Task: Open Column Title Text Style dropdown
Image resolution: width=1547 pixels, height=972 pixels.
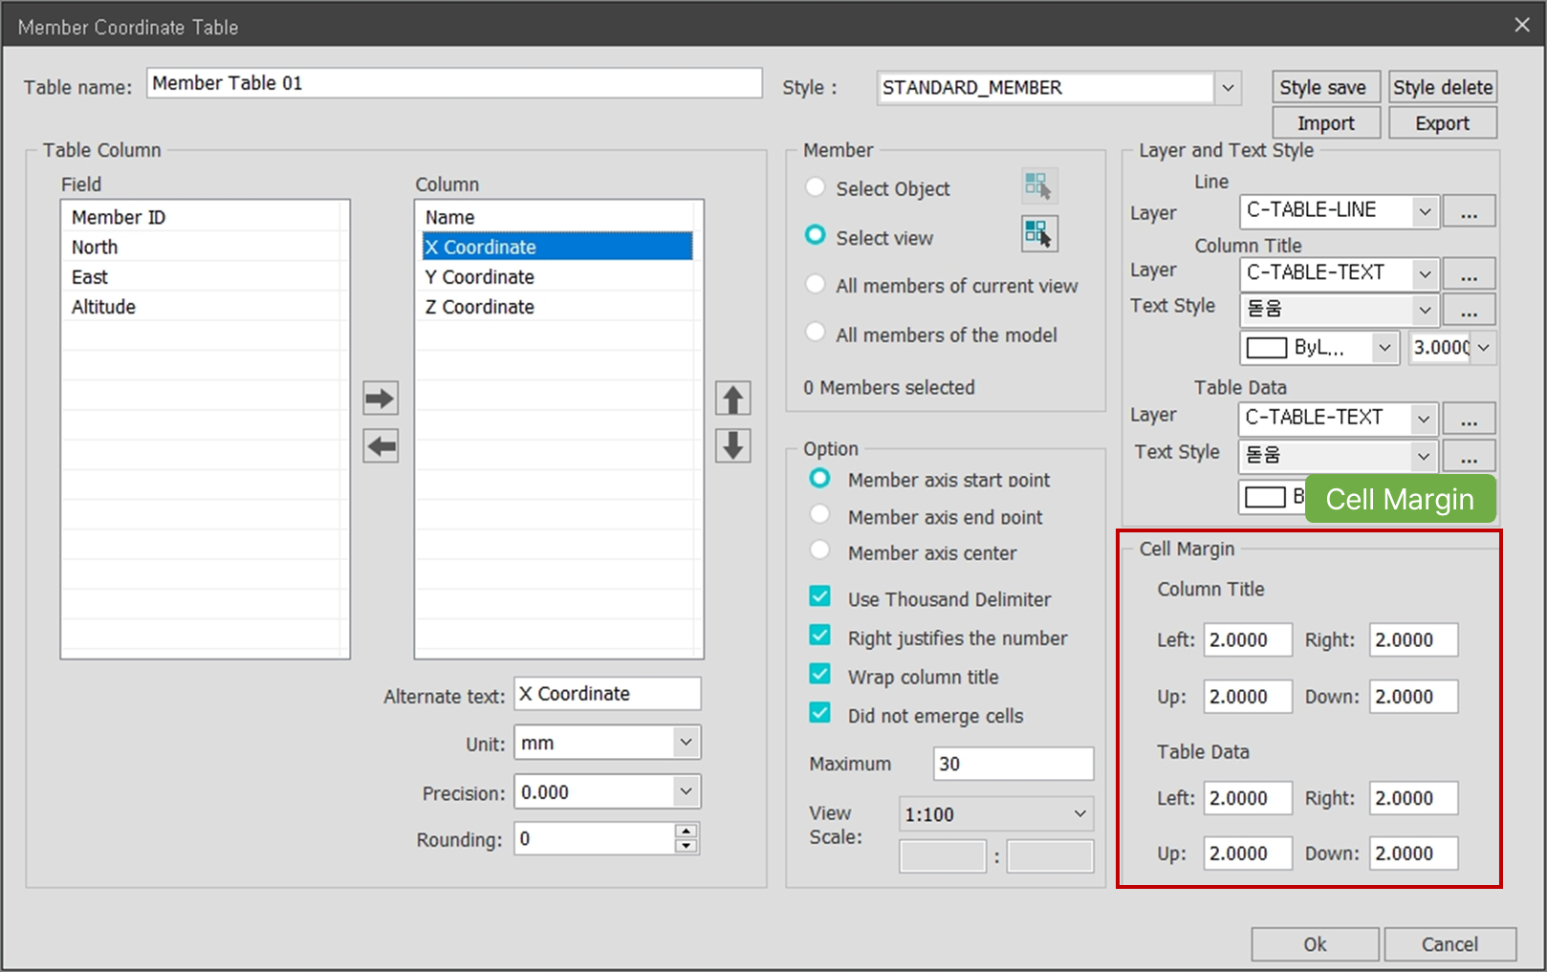Action: tap(1425, 310)
